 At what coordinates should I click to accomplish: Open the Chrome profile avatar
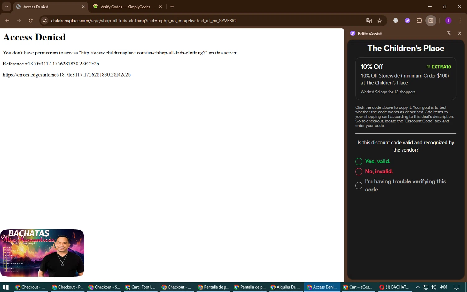[x=448, y=21]
